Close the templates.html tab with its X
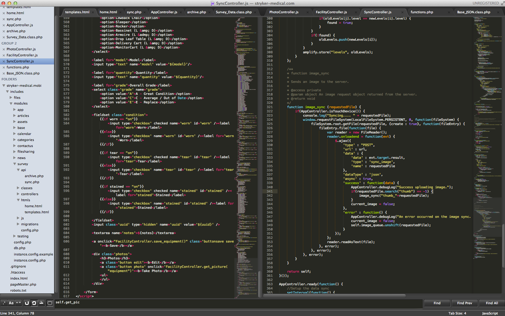 click(93, 12)
